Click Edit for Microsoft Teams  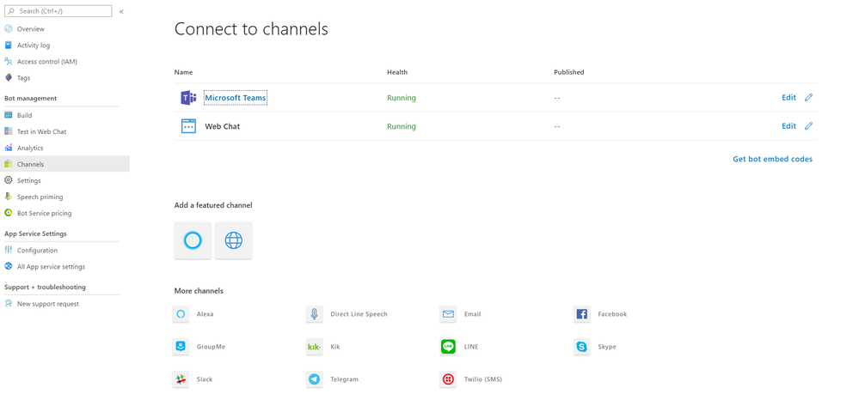pyautogui.click(x=788, y=98)
